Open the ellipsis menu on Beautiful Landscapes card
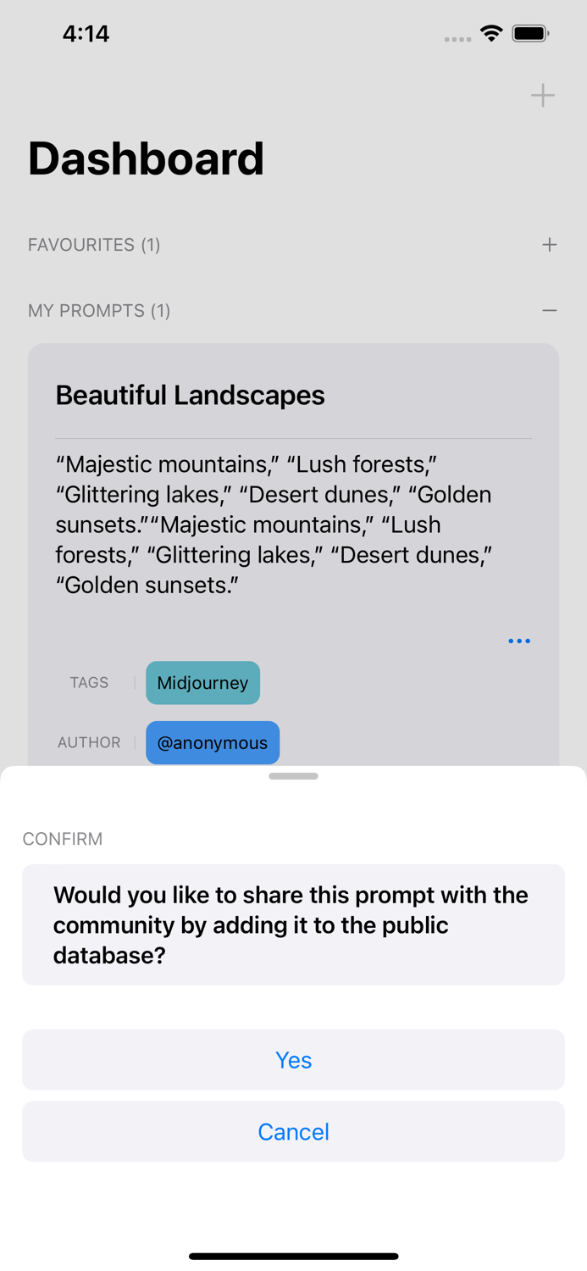This screenshot has width=587, height=1271. [519, 641]
